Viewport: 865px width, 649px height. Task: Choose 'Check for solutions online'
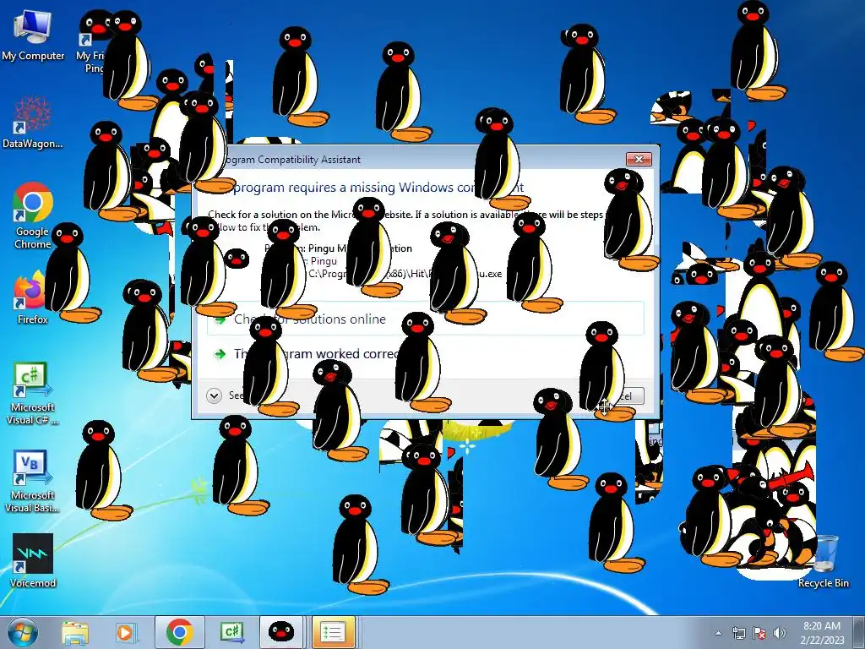click(x=426, y=319)
